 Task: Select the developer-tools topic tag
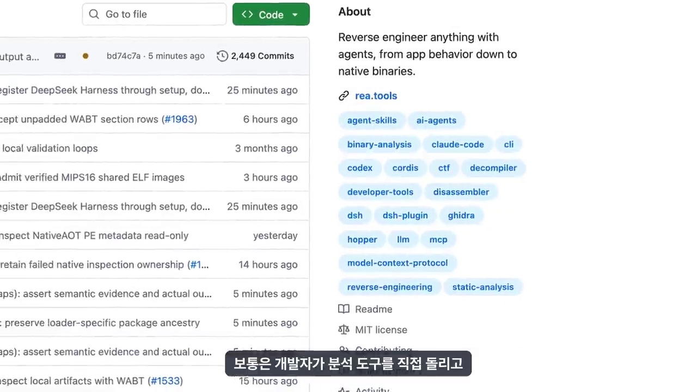[x=380, y=192]
